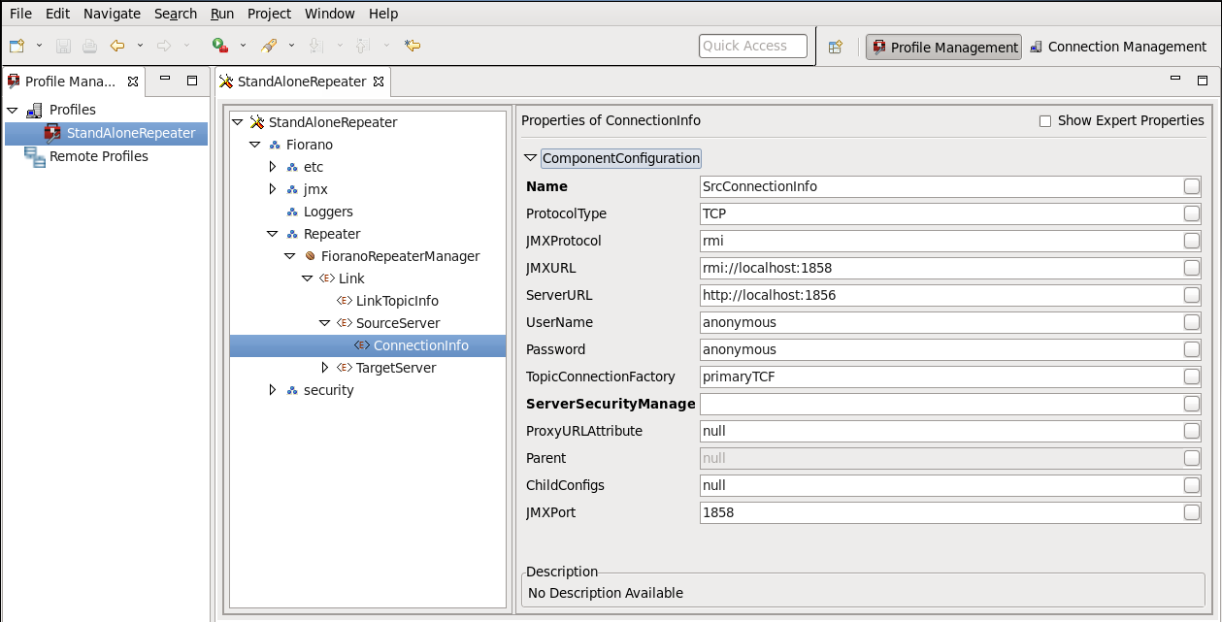Click the flashlight Search toolbar icon

coord(269,46)
